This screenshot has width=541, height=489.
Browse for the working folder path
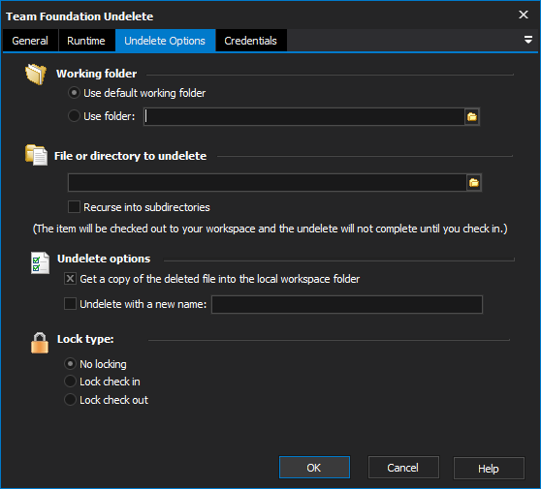(x=472, y=117)
